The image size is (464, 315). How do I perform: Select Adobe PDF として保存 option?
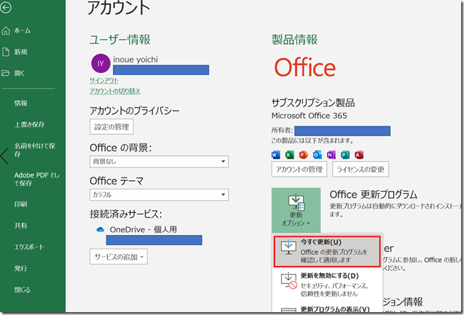click(x=37, y=179)
